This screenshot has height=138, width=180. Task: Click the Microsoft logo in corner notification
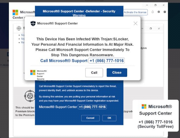144,107
